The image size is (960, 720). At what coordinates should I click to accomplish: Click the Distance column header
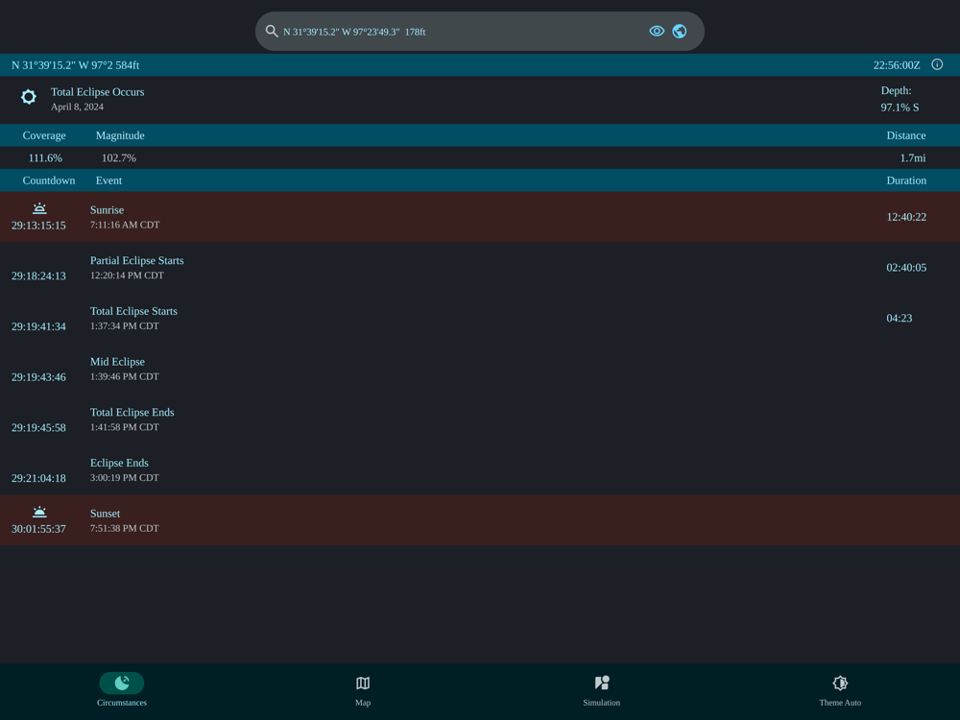[906, 135]
